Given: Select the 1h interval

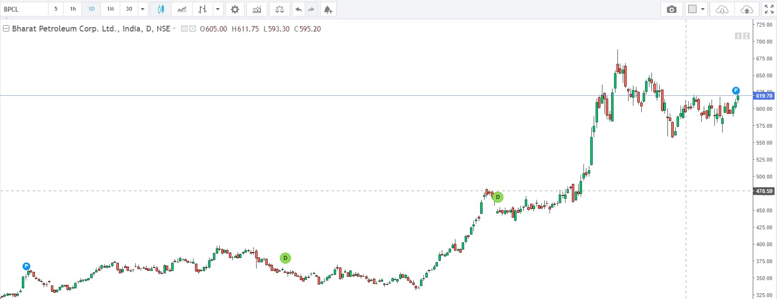Looking at the screenshot, I should [x=73, y=9].
